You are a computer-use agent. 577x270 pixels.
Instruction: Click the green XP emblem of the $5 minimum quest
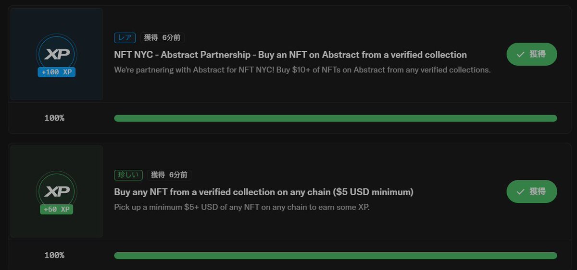[x=56, y=191]
